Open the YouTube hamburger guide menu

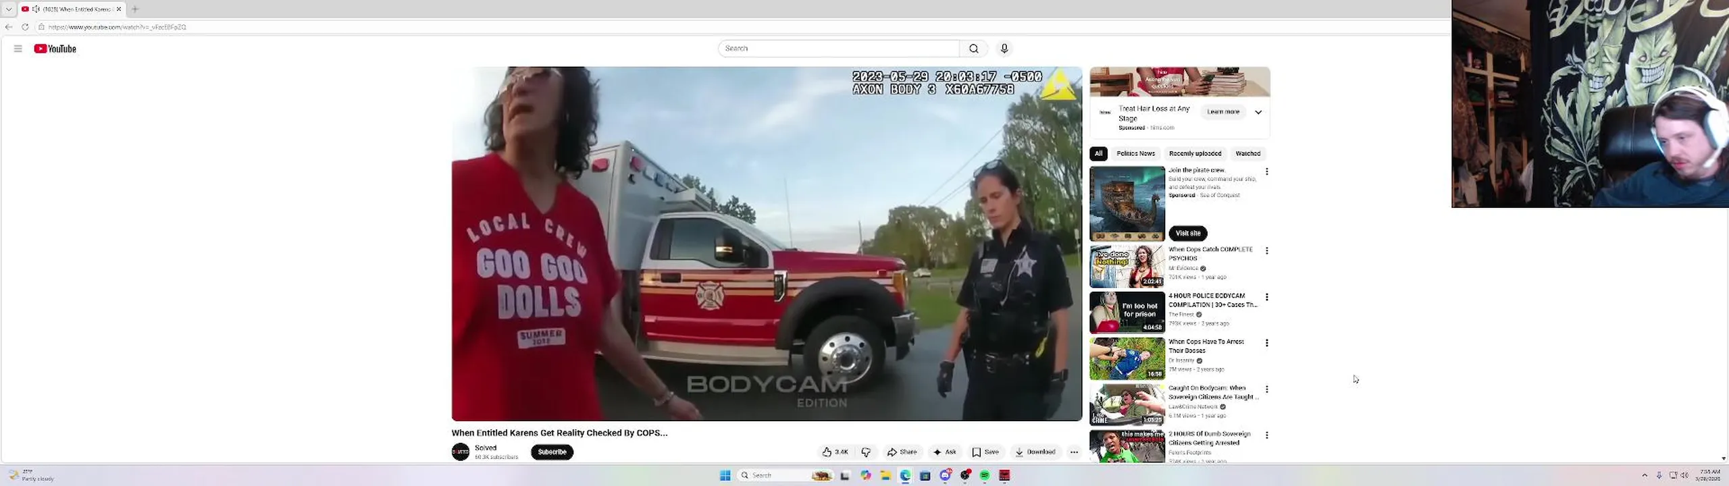tap(18, 49)
